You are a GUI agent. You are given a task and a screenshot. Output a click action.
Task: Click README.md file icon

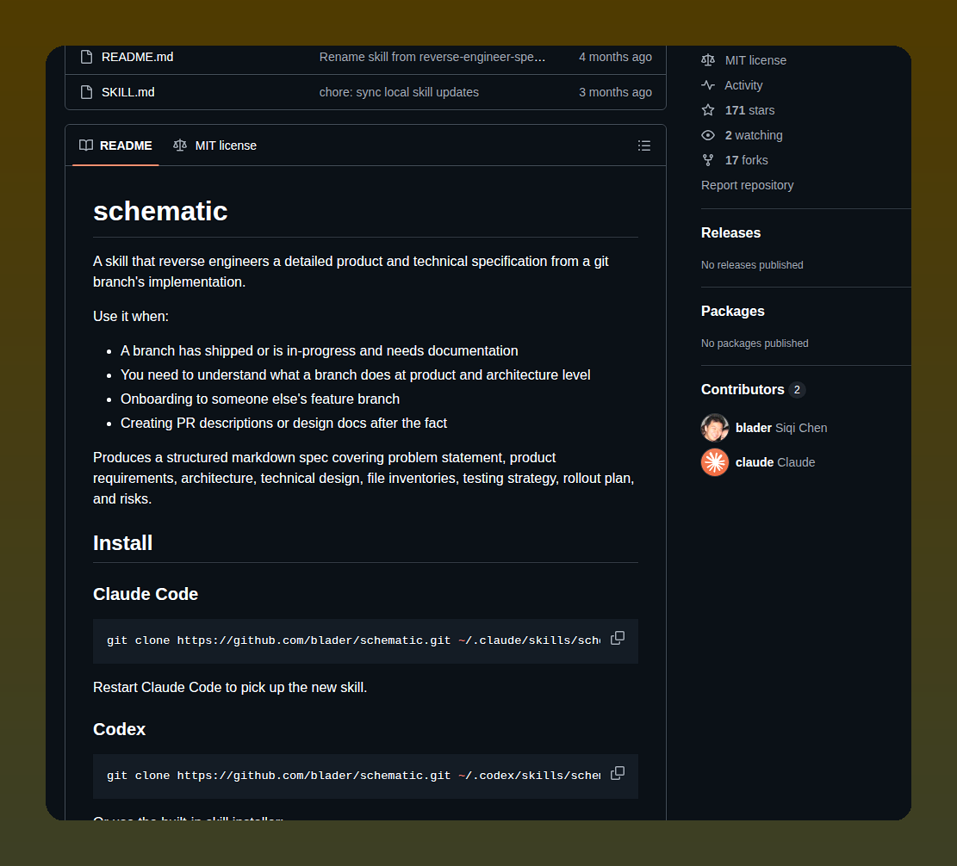pyautogui.click(x=87, y=57)
